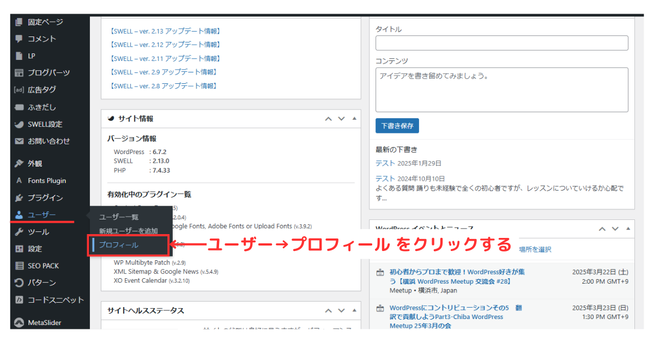This screenshot has width=654, height=343.
Task: Click the プラグイン (Plugins) sidebar icon
Action: [19, 198]
